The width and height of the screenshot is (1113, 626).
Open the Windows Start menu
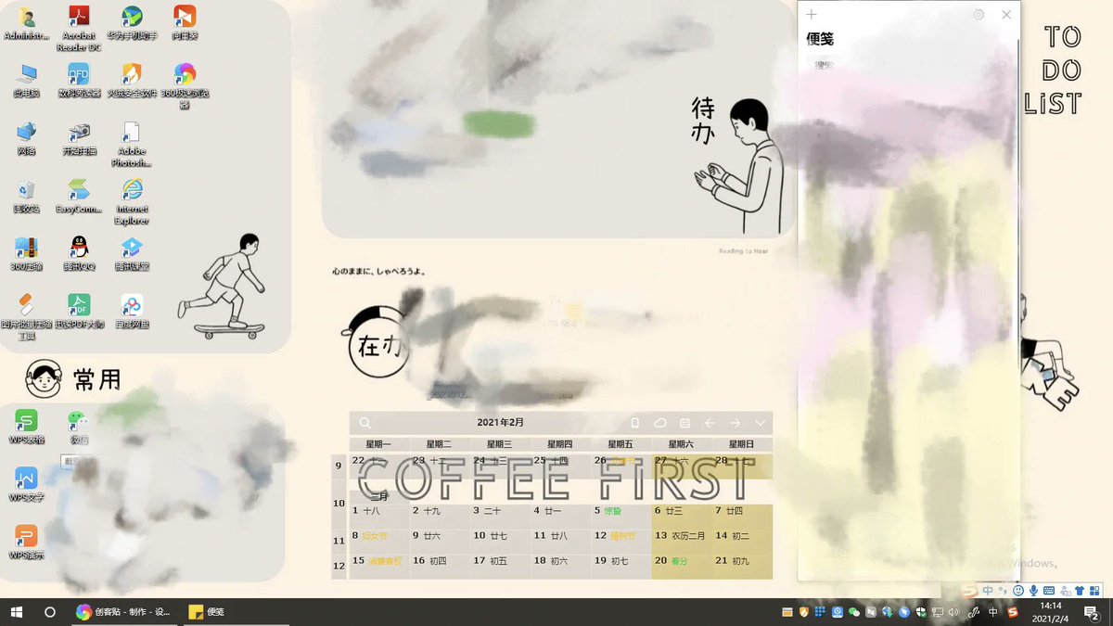17,612
